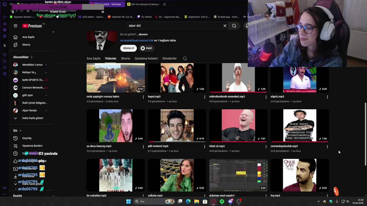Open the 'dubstep nasıl yapılır?' thumbnail

pos(238,175)
